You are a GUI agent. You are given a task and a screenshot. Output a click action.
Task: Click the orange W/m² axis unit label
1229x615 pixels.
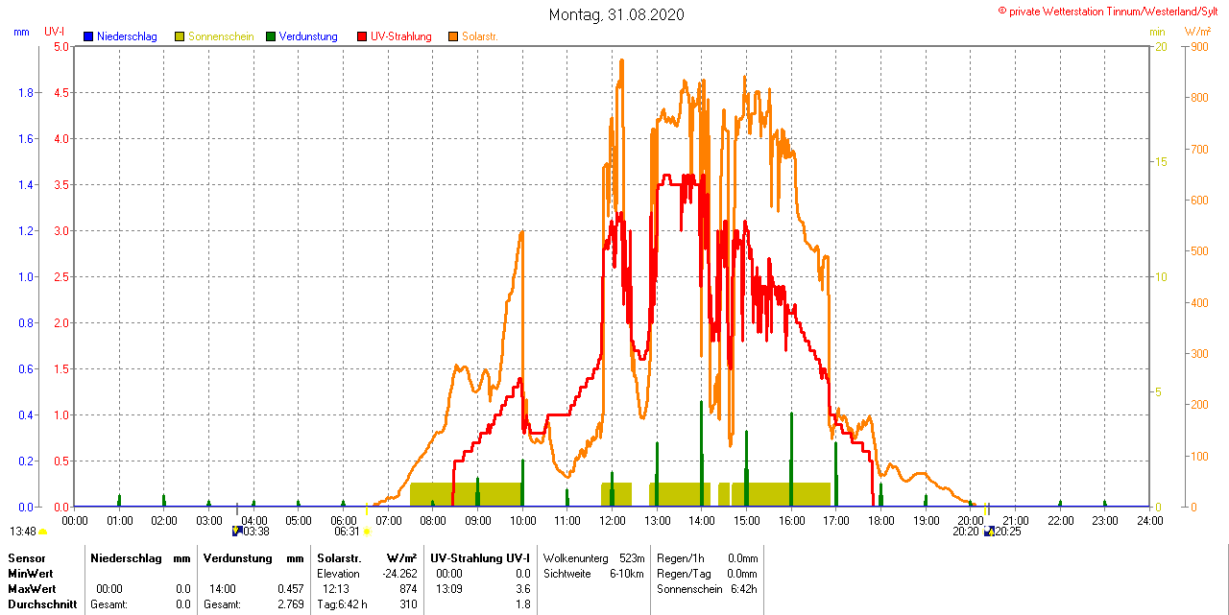[x=1196, y=33]
